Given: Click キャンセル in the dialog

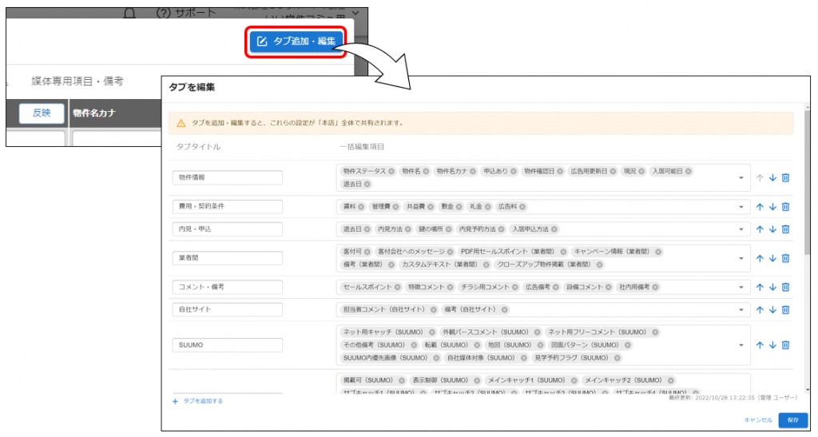Looking at the screenshot, I should (x=758, y=419).
